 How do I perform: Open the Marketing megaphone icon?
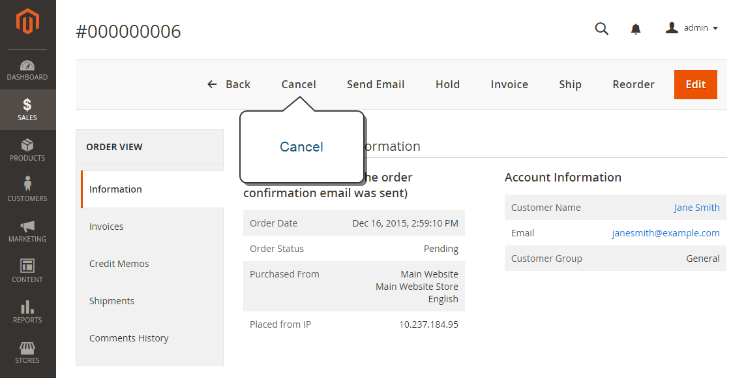(x=27, y=226)
